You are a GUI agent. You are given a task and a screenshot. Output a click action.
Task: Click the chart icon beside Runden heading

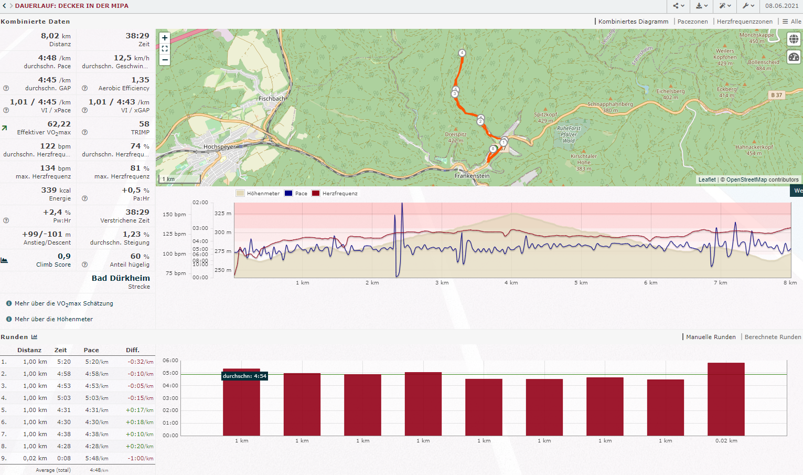point(35,337)
